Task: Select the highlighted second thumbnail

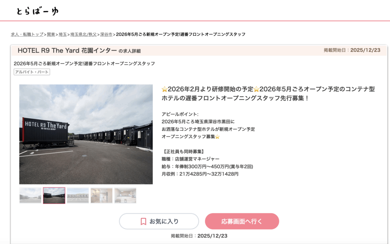Action: point(54,195)
